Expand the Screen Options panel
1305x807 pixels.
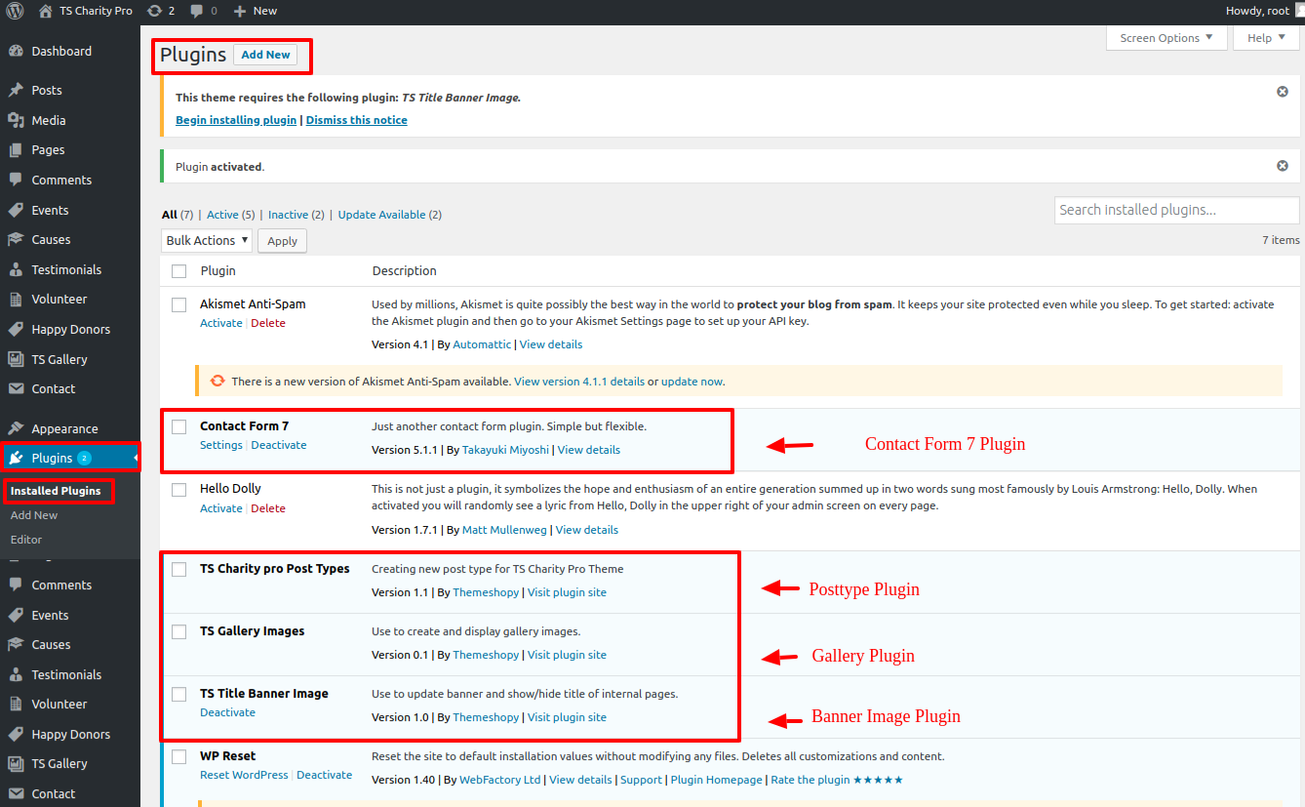point(1166,38)
